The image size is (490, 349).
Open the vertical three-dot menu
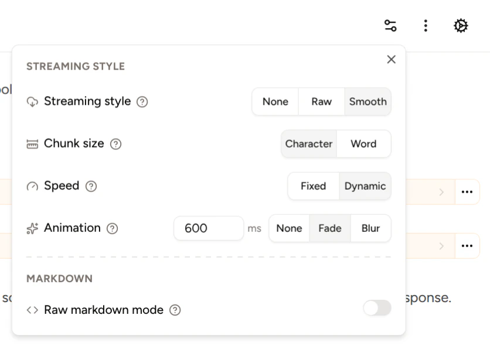[x=426, y=26]
